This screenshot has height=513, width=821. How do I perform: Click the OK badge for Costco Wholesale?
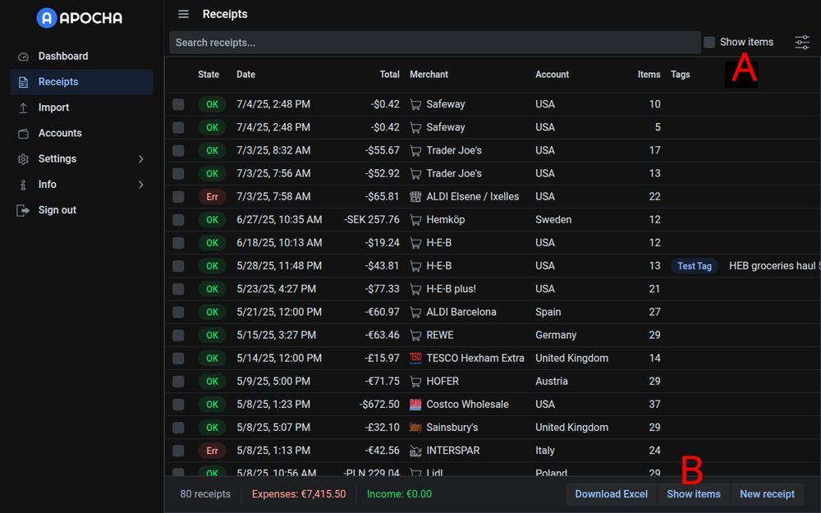coord(212,404)
